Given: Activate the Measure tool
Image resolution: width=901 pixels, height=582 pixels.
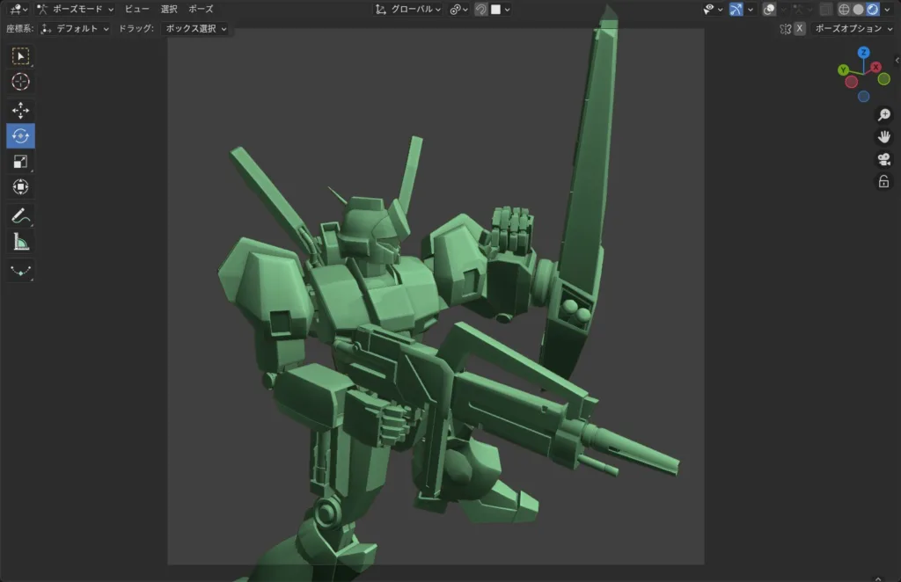Looking at the screenshot, I should tap(20, 241).
